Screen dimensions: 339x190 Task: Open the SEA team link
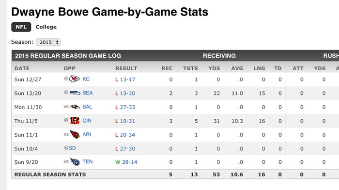point(88,93)
